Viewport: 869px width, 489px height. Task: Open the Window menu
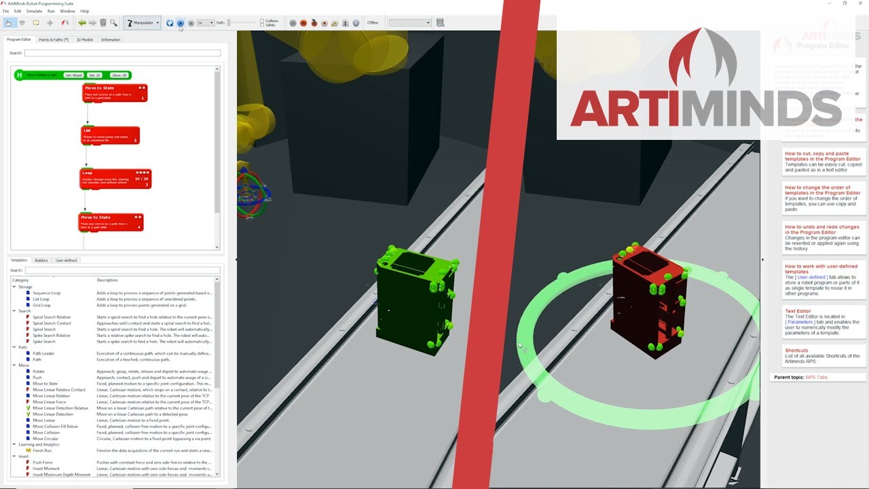coord(67,11)
